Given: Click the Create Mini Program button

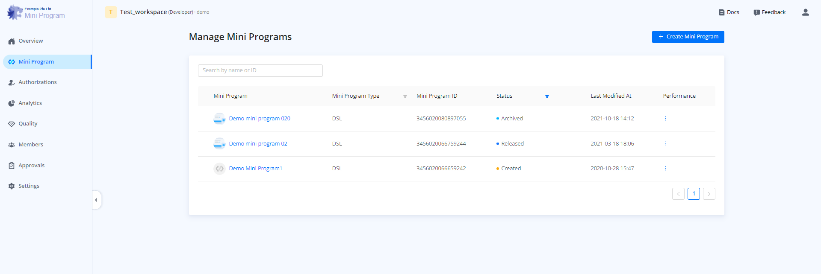Looking at the screenshot, I should pos(688,37).
